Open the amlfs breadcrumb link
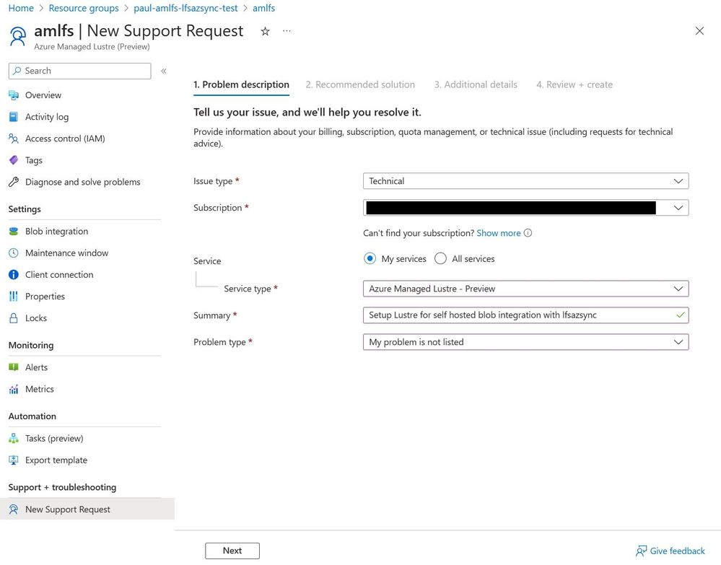This screenshot has height=565, width=721. click(x=264, y=8)
